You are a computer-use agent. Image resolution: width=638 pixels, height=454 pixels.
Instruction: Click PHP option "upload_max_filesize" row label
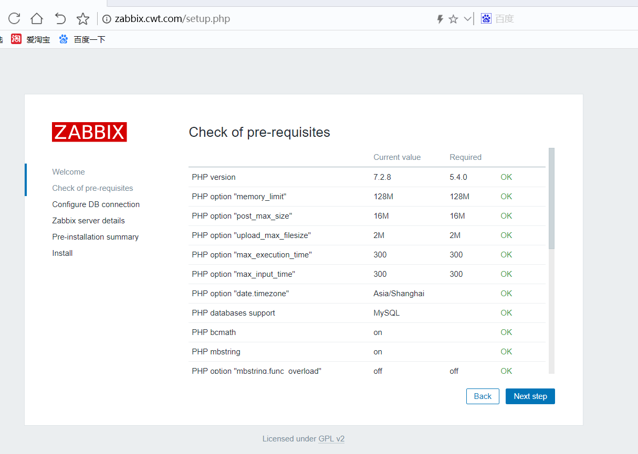250,235
